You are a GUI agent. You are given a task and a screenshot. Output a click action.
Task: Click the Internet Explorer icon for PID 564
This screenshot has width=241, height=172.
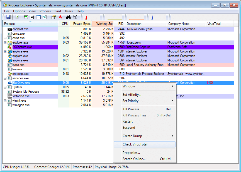10,61
